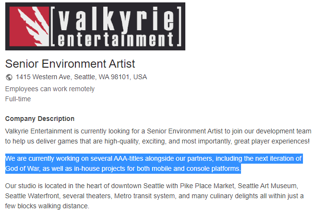Click the Full-time employment type label
This screenshot has height=215, width=314.
(18, 99)
